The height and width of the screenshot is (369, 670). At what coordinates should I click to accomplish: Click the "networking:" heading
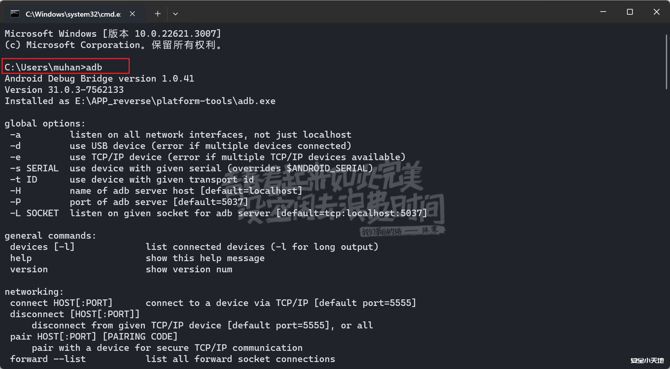coord(34,292)
